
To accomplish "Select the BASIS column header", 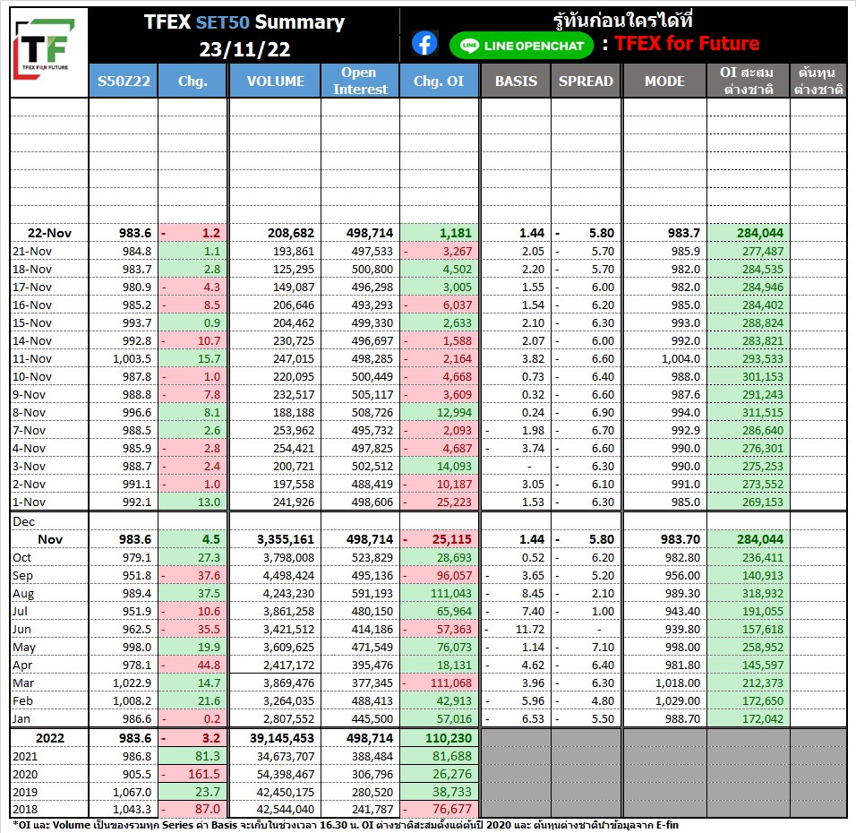I will 516,81.
